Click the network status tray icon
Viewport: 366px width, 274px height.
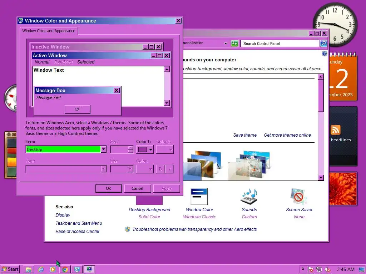click(319, 270)
